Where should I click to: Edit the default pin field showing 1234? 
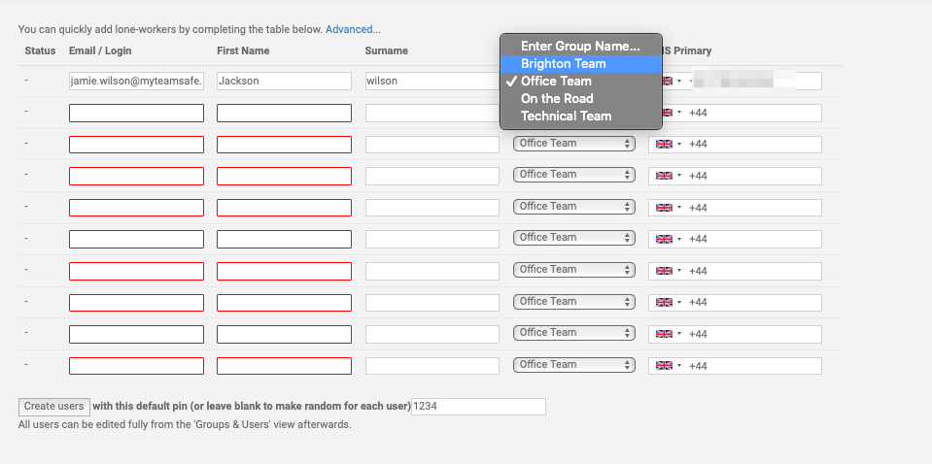click(x=478, y=407)
